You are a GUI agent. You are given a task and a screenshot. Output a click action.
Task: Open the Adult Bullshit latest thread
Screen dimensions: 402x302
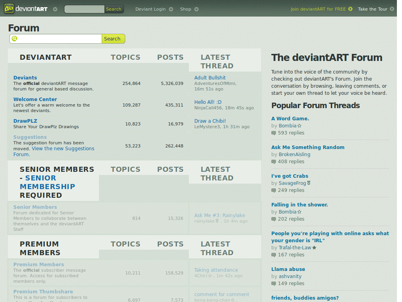click(x=210, y=77)
